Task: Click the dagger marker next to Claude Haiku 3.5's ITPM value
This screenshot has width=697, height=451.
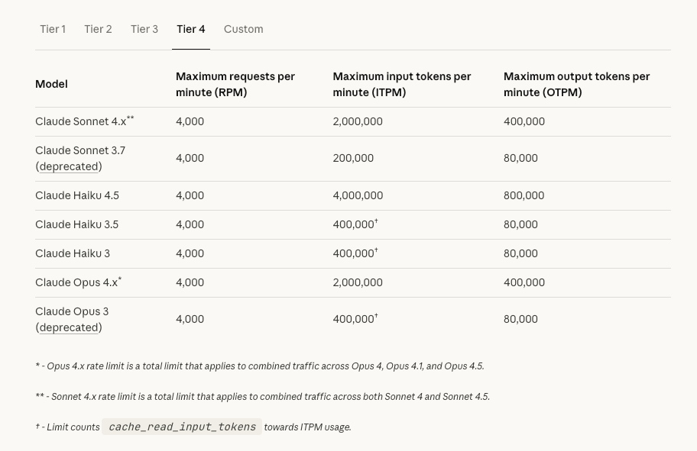Action: tap(375, 221)
